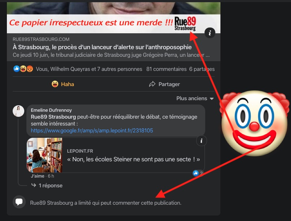Open the 'écoles Steiner' Le Point article title

pyautogui.click(x=134, y=159)
